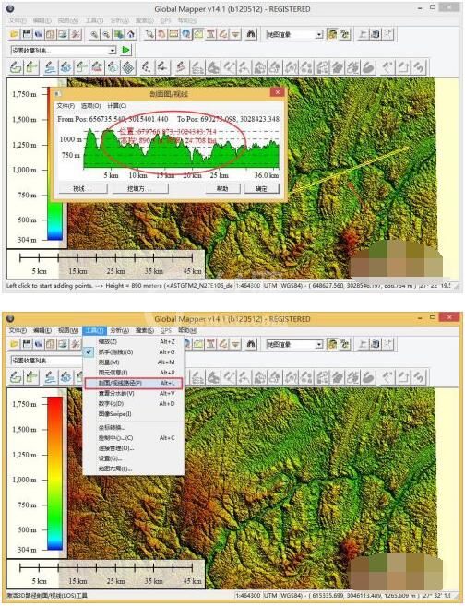The image size is (465, 606).
Task: Click the globe online-data icon in lower window
Action: (38, 344)
